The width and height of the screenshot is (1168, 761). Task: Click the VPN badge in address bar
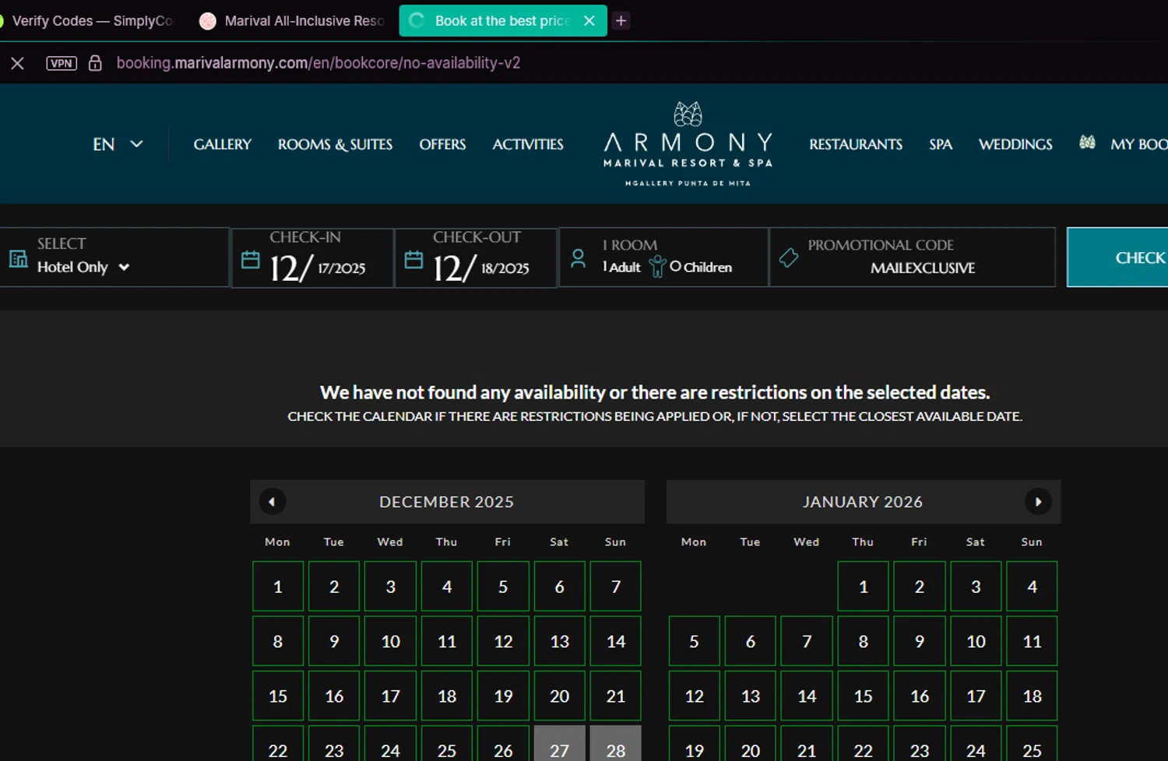point(62,63)
